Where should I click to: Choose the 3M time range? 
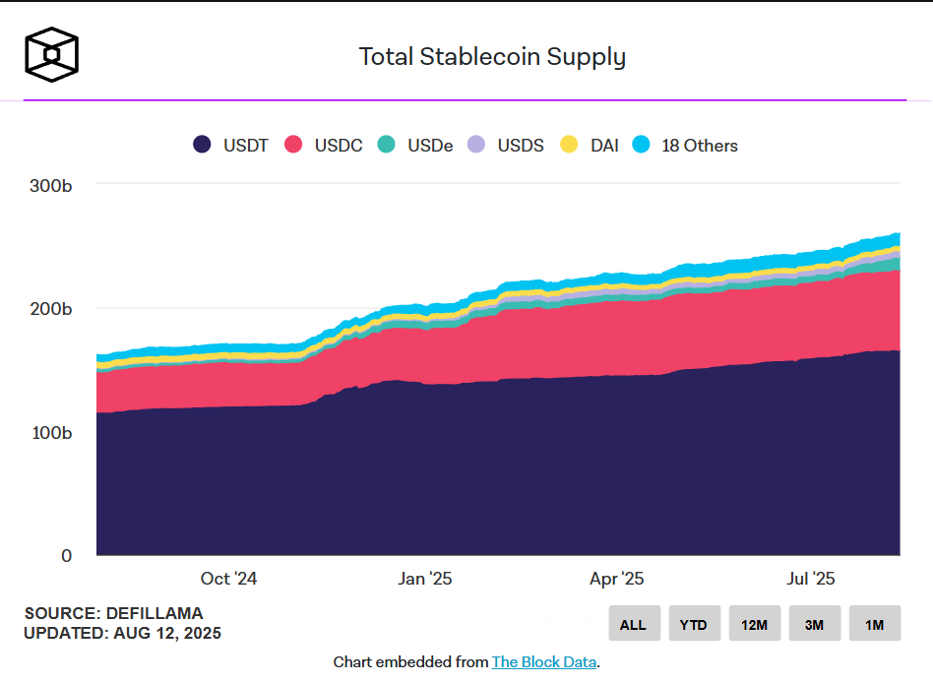814,624
